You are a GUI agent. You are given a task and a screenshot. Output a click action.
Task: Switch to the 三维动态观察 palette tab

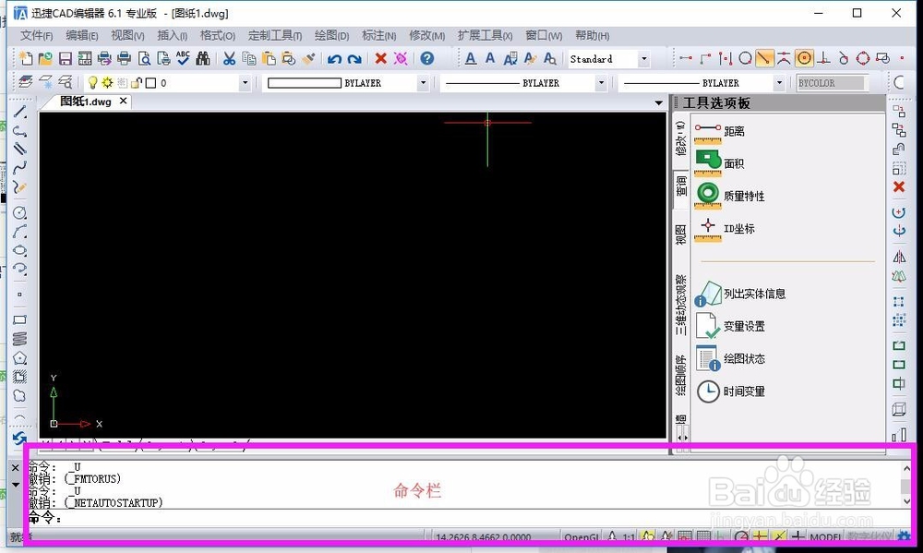681,305
